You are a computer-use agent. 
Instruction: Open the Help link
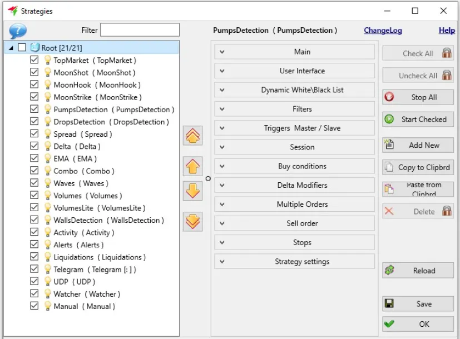coord(447,31)
